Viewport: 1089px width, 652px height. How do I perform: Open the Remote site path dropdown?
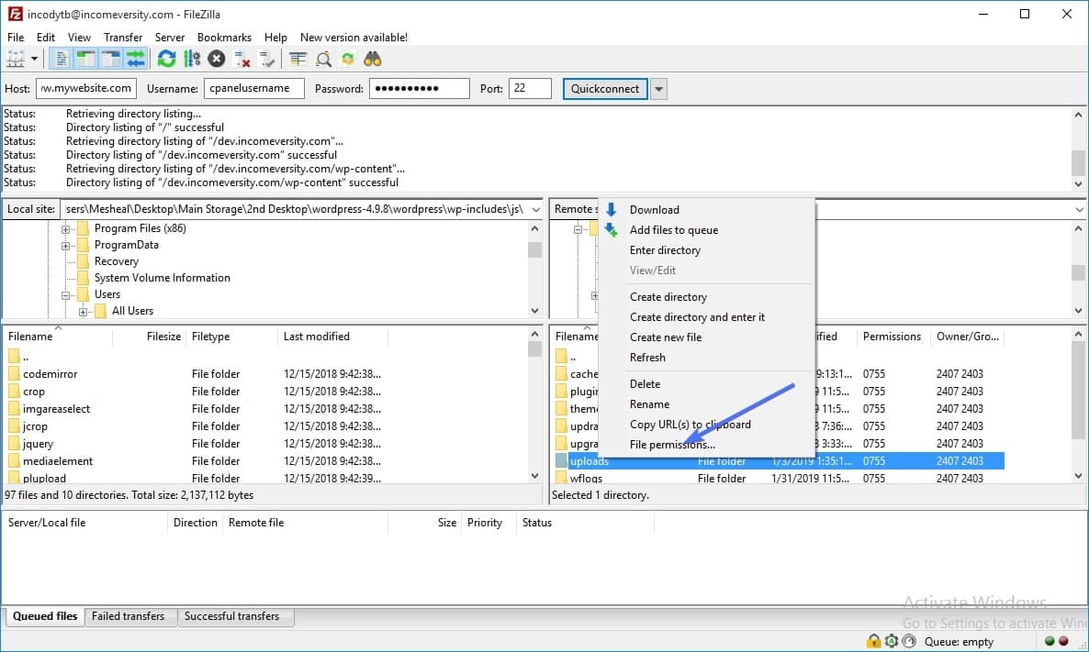pos(1079,209)
